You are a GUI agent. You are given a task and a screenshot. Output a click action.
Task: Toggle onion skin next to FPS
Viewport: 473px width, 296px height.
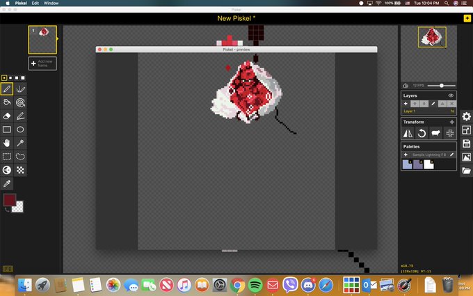pos(406,86)
